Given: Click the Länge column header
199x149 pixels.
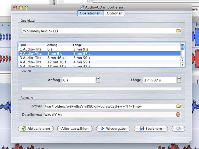Looking at the screenshot, I should pos(126,45).
